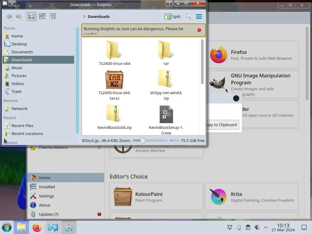Select the KevinBlastSetup-1.0.exe file icon
Image resolution: width=312 pixels, height=234 pixels.
pos(166,114)
